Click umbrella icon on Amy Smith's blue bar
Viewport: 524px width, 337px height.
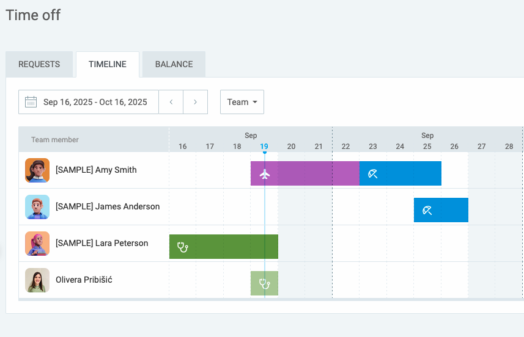pos(373,174)
